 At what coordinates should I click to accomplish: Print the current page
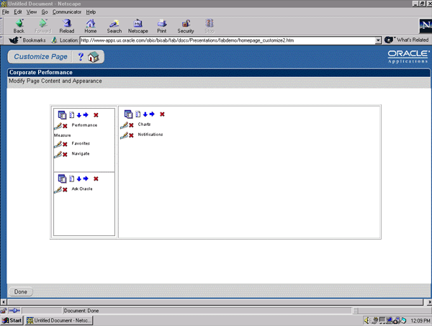coord(162,26)
